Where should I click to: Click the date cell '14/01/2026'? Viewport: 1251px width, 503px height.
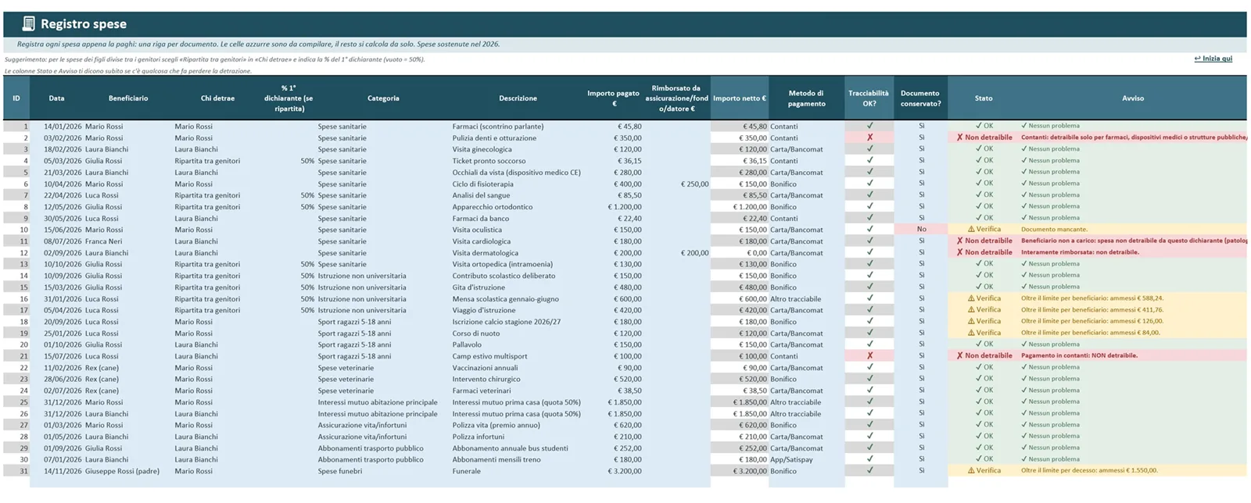tap(63, 126)
